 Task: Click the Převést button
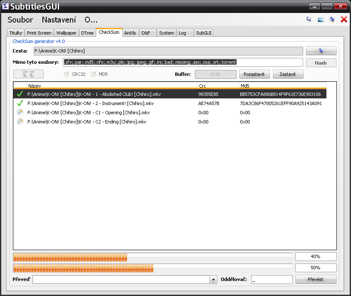click(x=316, y=279)
